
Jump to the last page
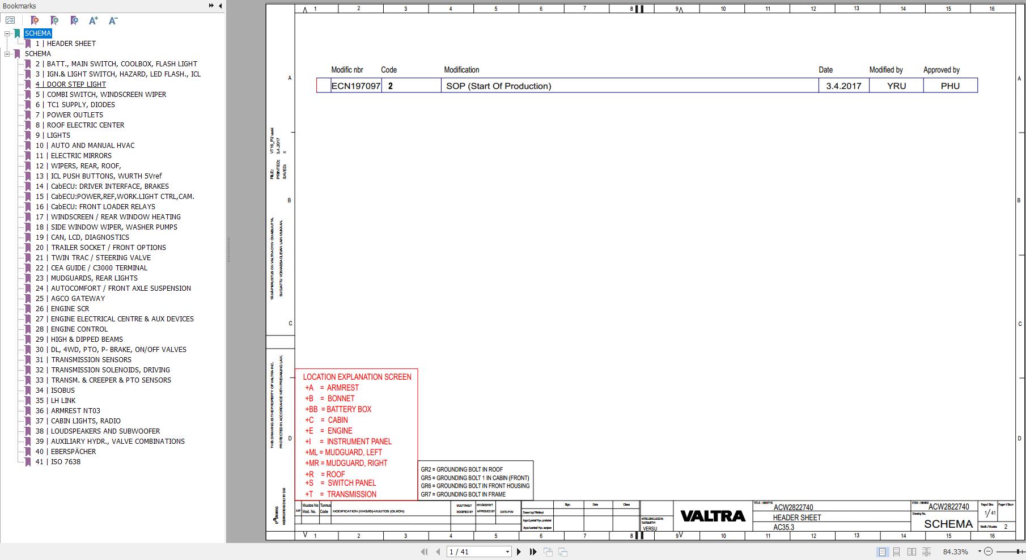[533, 551]
